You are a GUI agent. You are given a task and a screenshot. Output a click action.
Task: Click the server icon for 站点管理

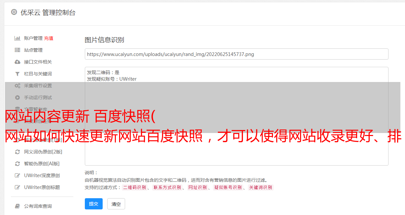[x=17, y=50]
